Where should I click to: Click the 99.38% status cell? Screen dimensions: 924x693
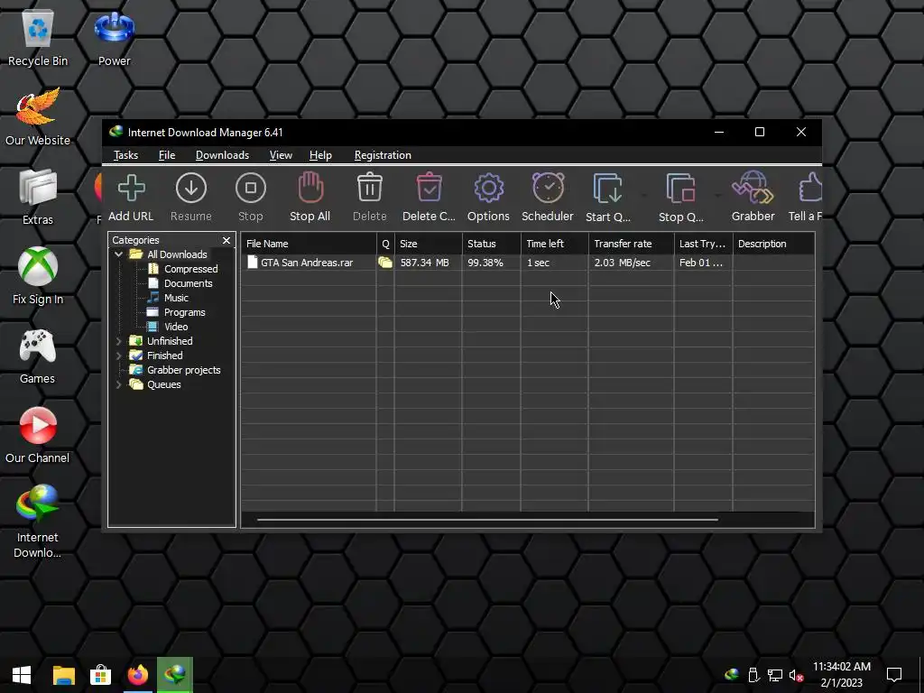[485, 263]
